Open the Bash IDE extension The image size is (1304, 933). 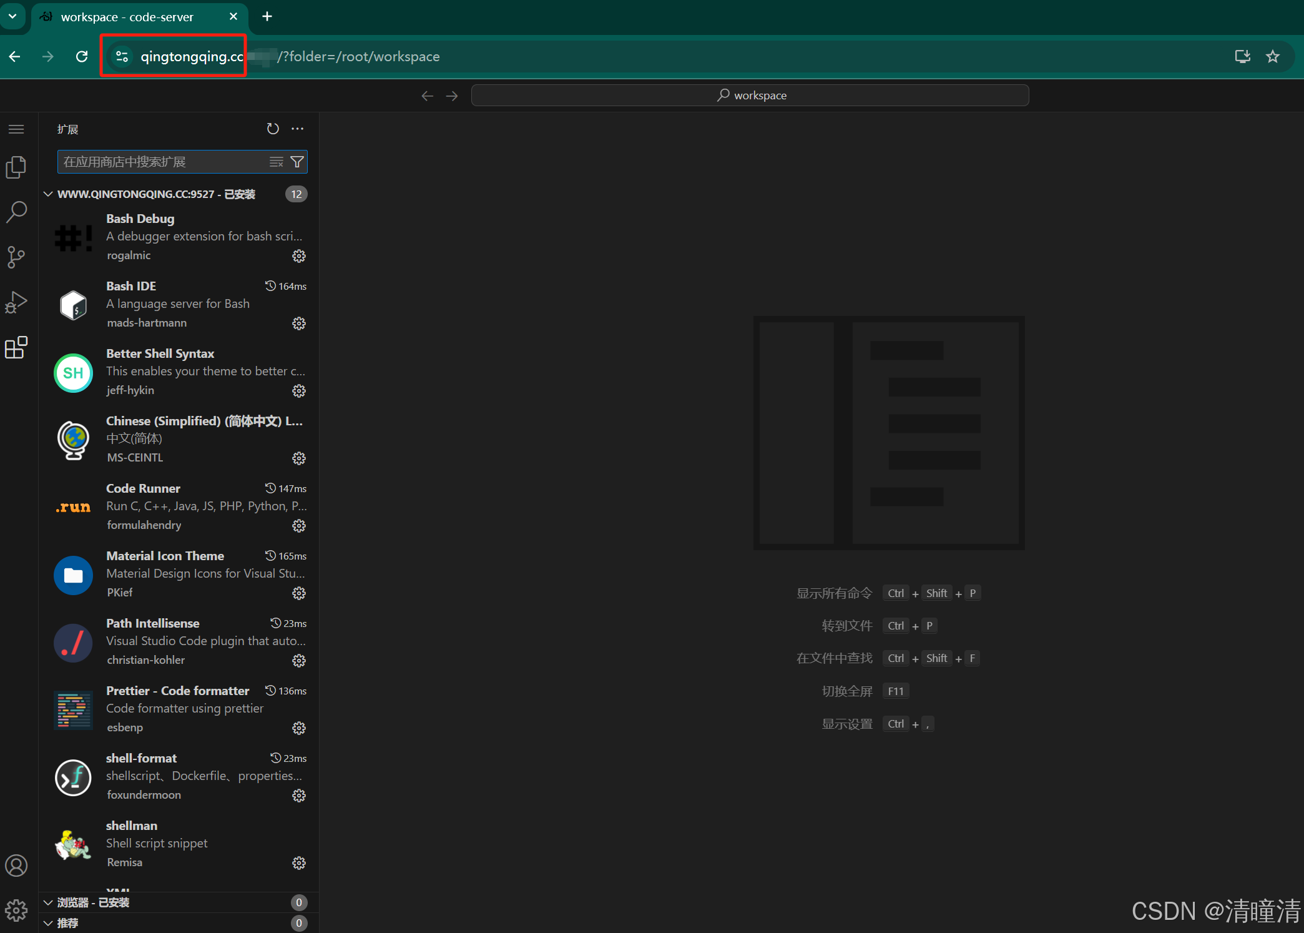(179, 305)
